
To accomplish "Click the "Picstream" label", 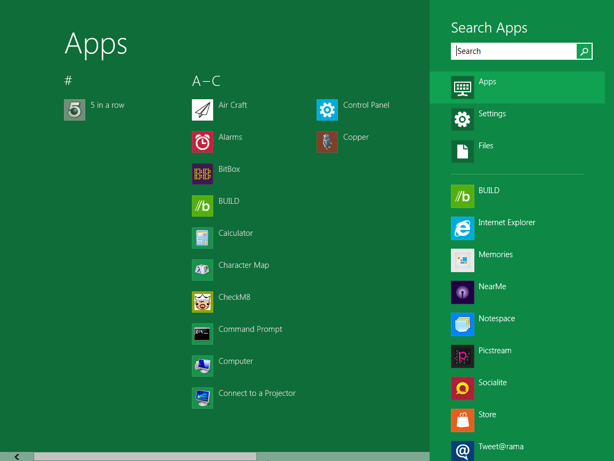I will pyautogui.click(x=495, y=351).
